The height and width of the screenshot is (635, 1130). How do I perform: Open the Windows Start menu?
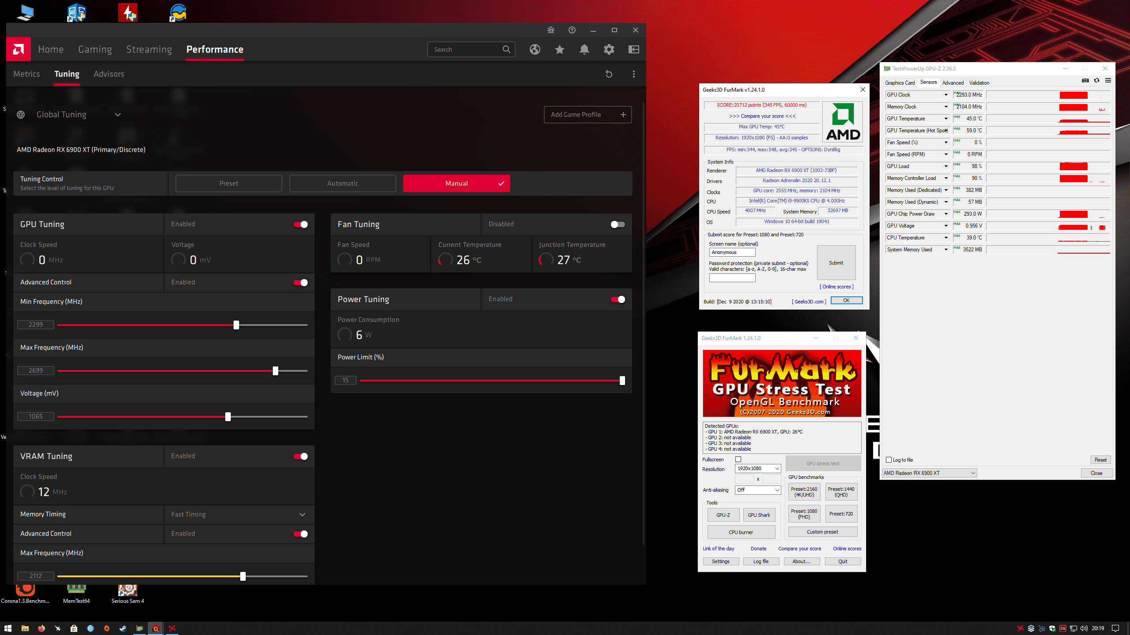pyautogui.click(x=8, y=628)
